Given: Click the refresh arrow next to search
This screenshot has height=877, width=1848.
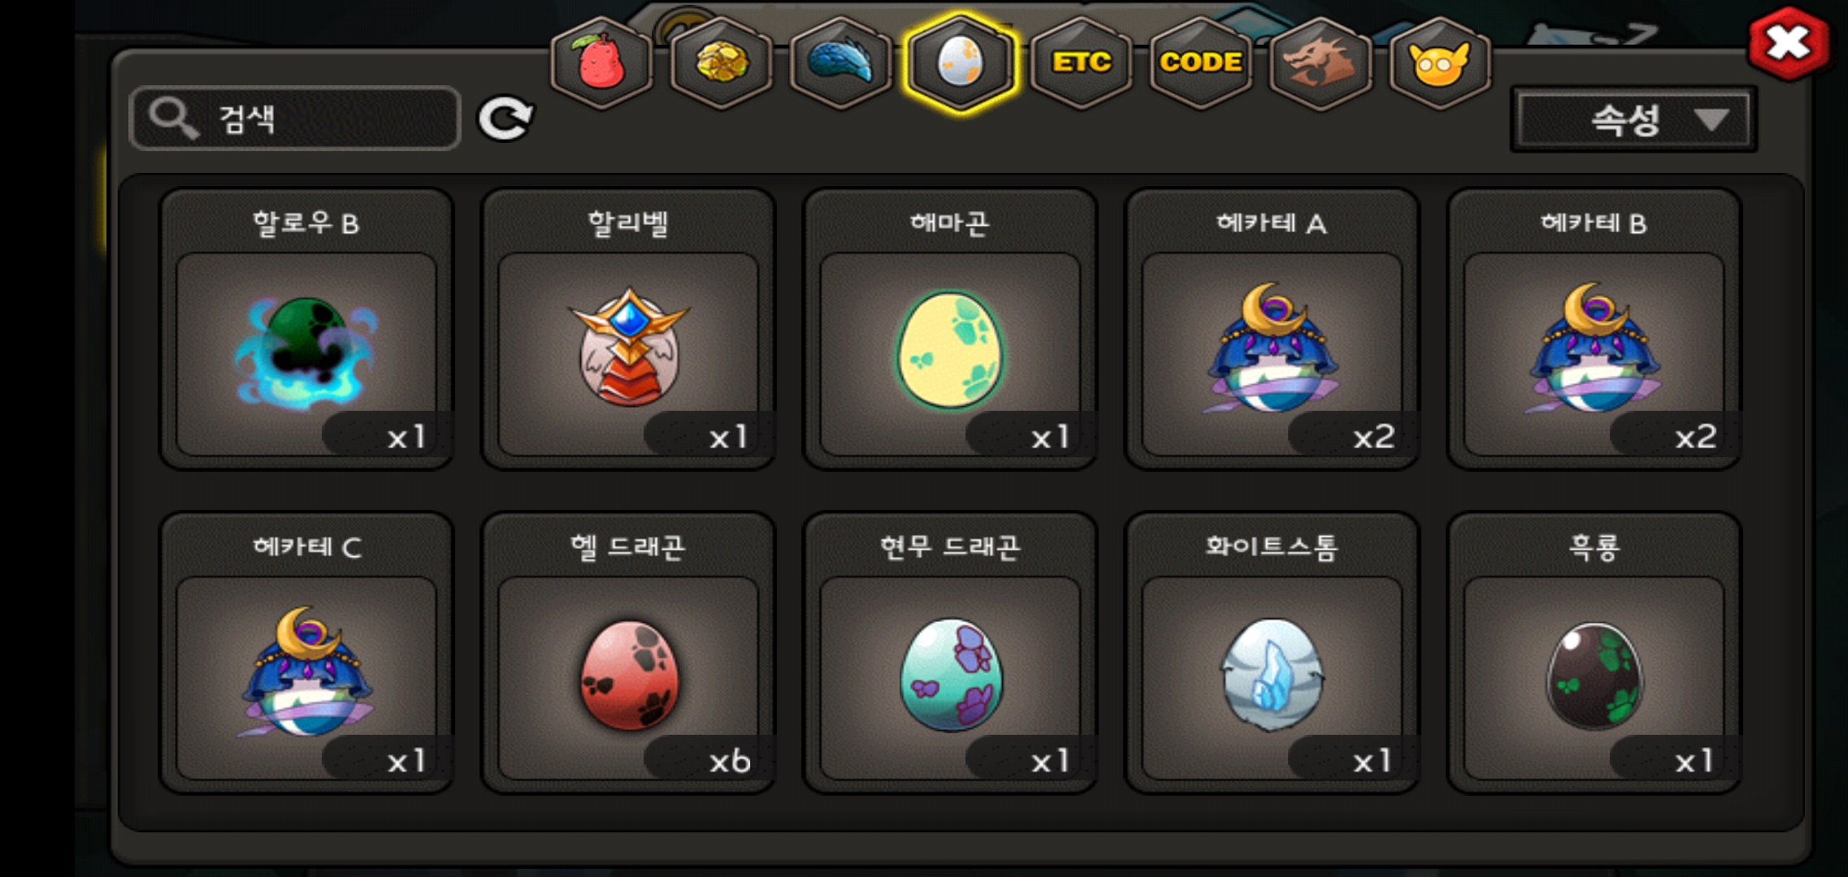Looking at the screenshot, I should [x=505, y=119].
